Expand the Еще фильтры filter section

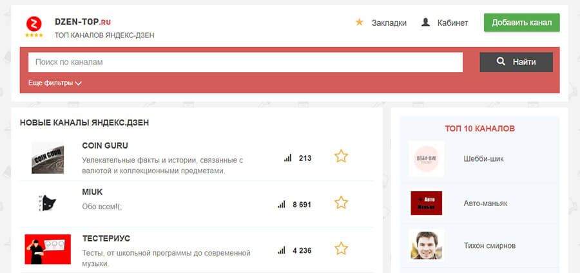click(x=55, y=83)
